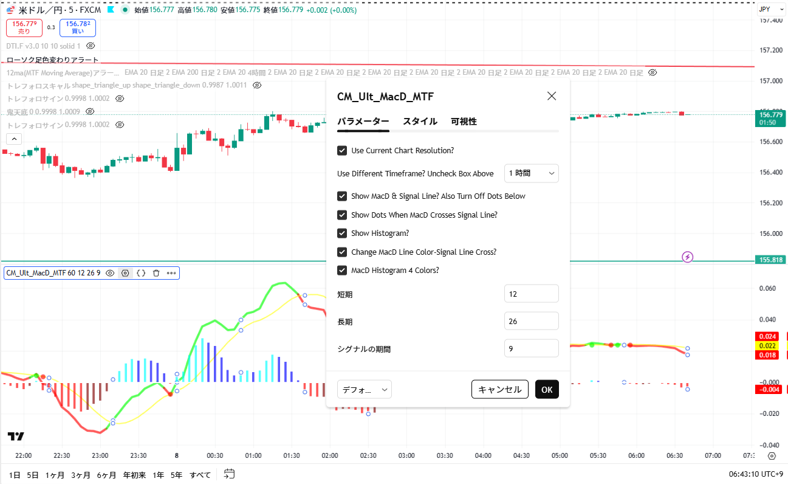This screenshot has width=788, height=484.
Task: Click the source code braces icon
Action: (141, 274)
